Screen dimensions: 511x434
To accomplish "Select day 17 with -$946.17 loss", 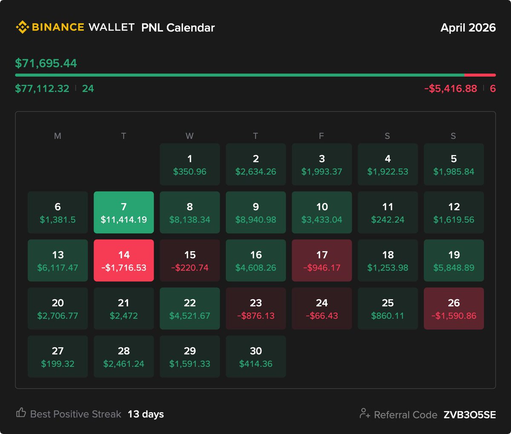I will click(x=322, y=260).
